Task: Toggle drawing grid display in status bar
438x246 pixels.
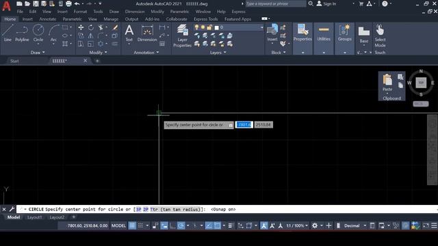Action: [x=132, y=225]
